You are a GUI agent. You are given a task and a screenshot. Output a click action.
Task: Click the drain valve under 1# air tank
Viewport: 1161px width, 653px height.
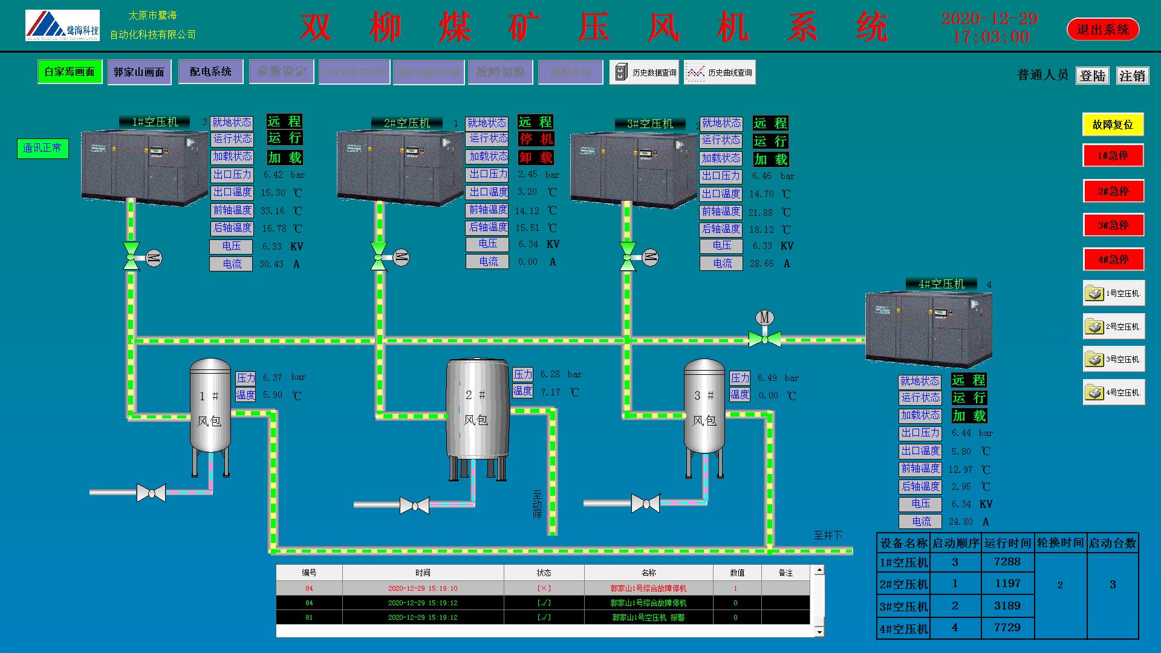(x=151, y=493)
